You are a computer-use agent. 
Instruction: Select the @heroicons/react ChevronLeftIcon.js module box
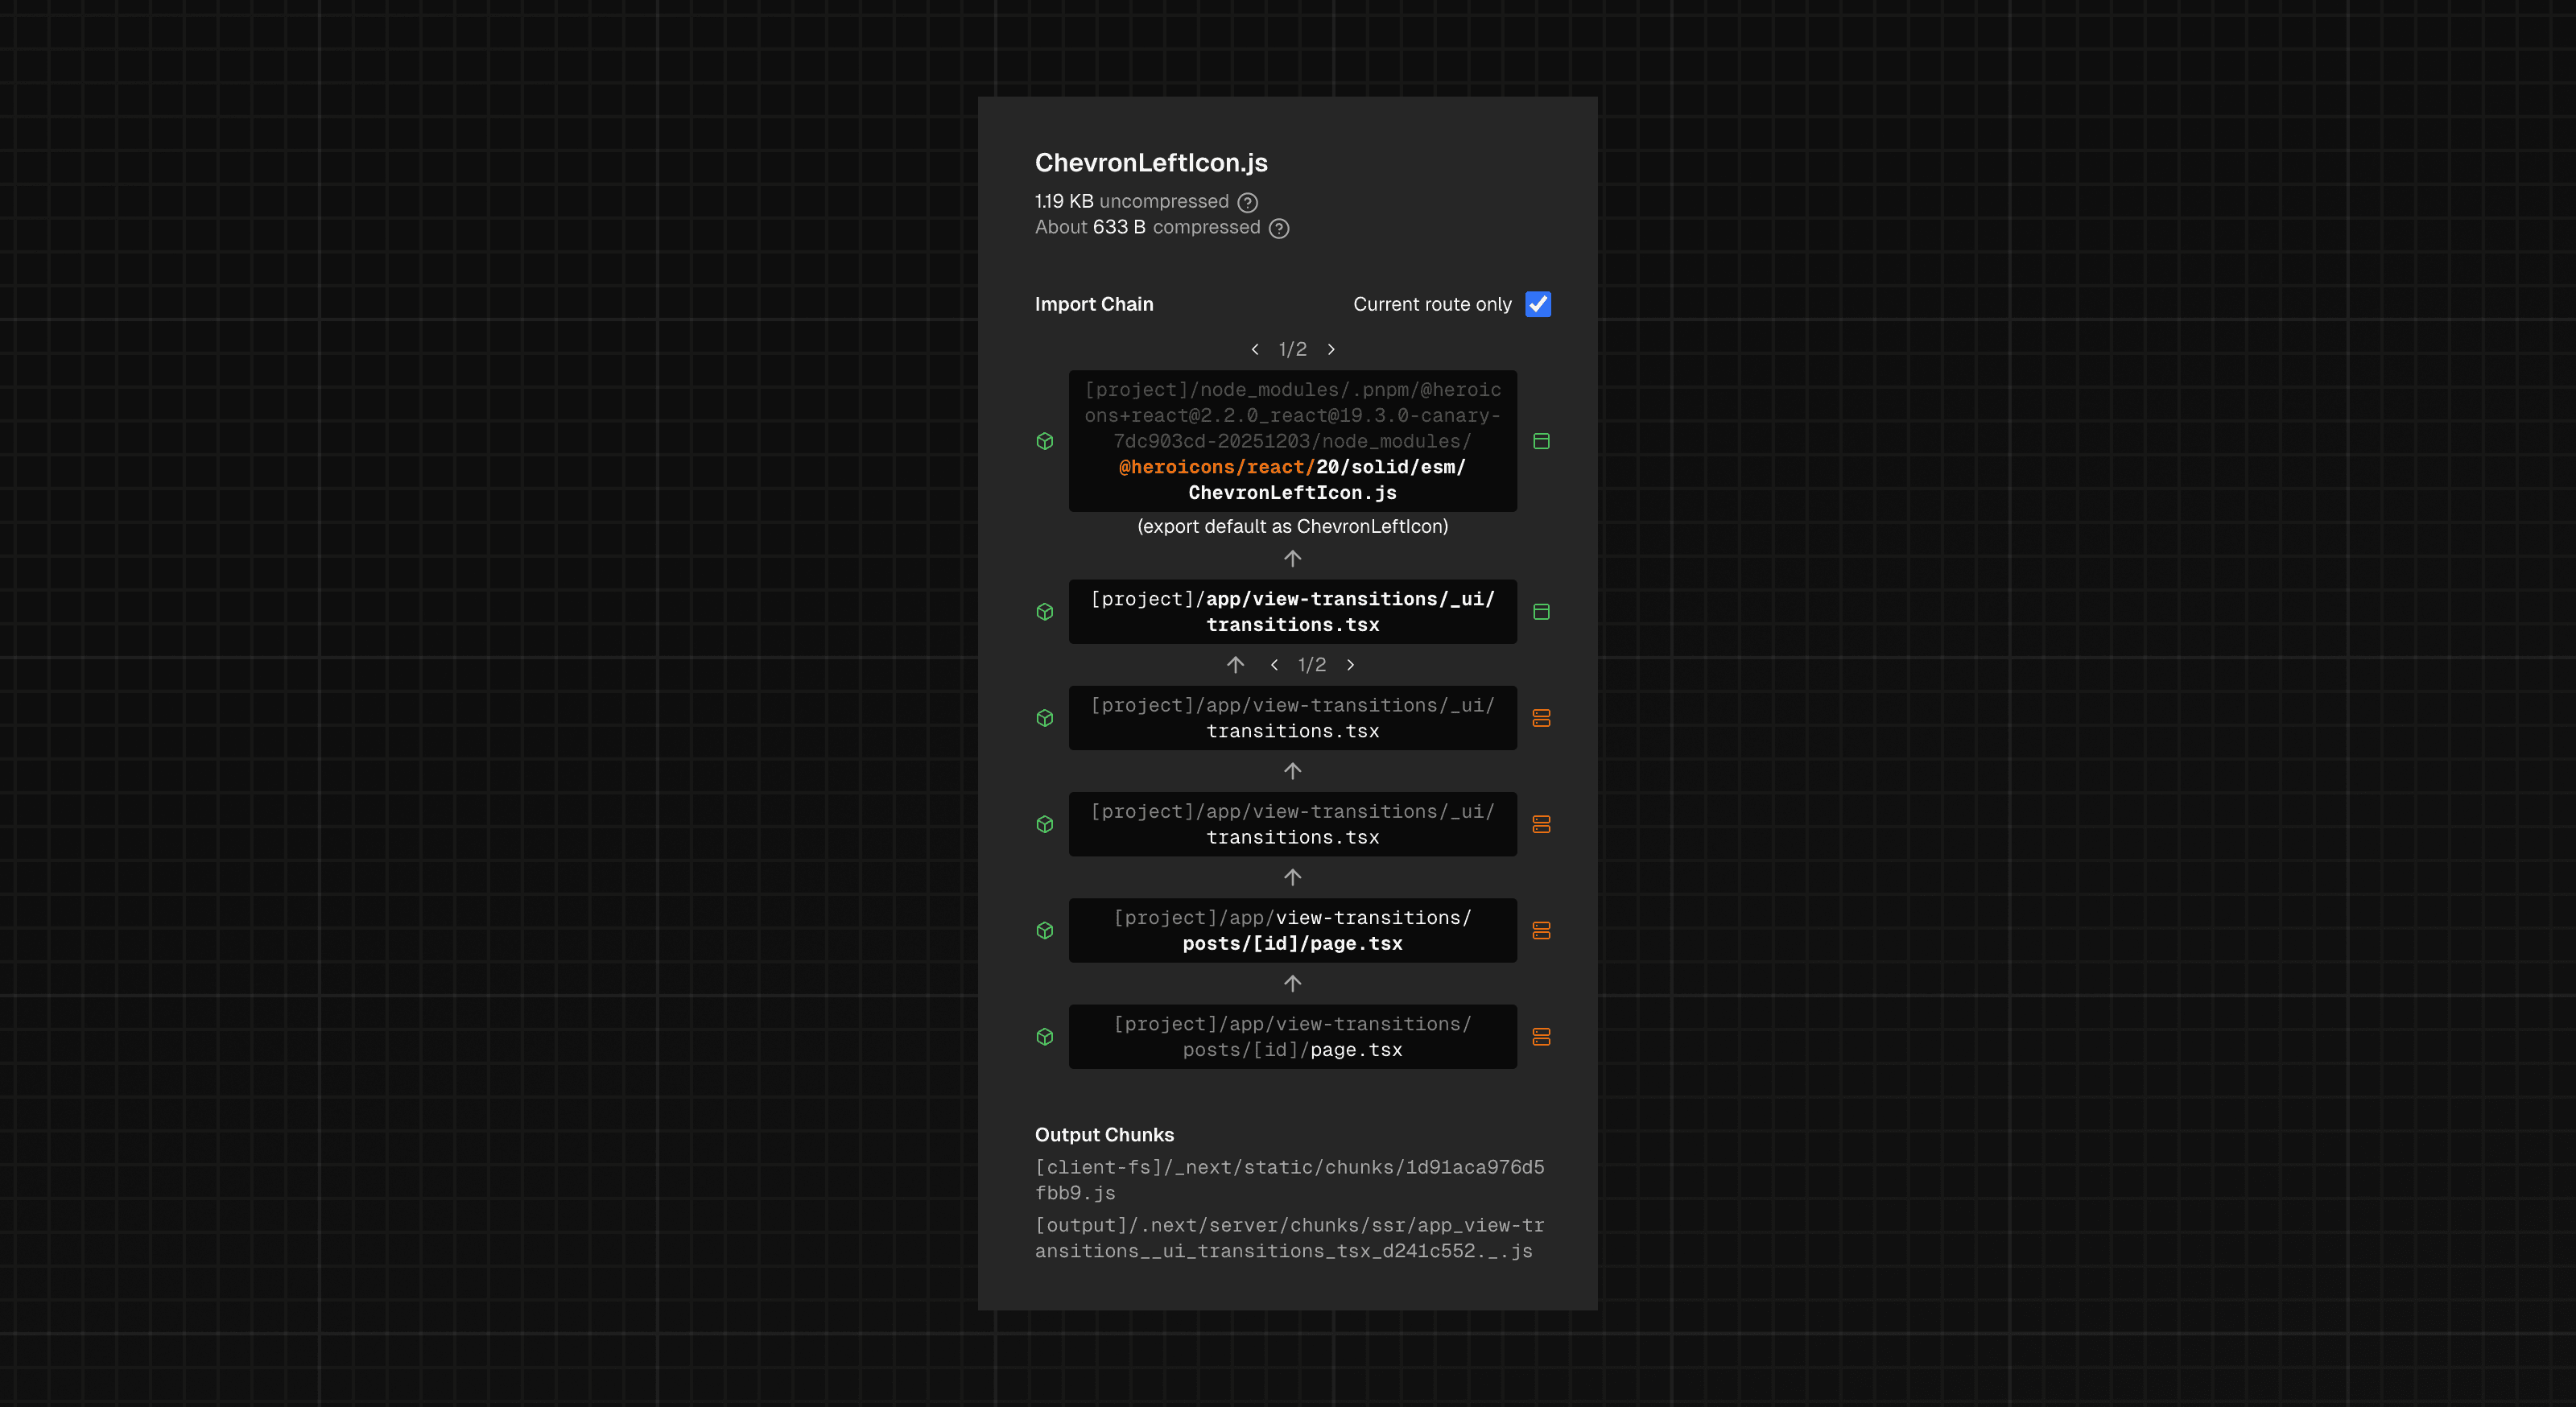(x=1292, y=440)
